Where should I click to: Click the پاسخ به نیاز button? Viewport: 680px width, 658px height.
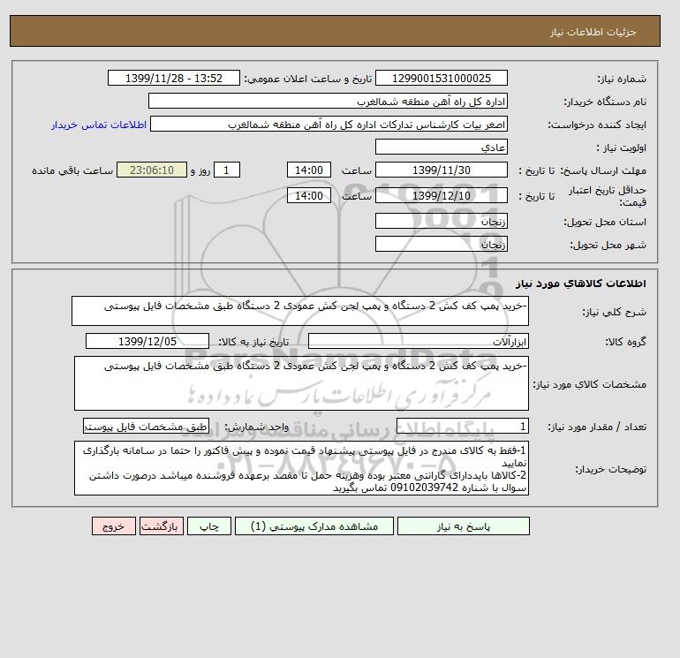[463, 526]
